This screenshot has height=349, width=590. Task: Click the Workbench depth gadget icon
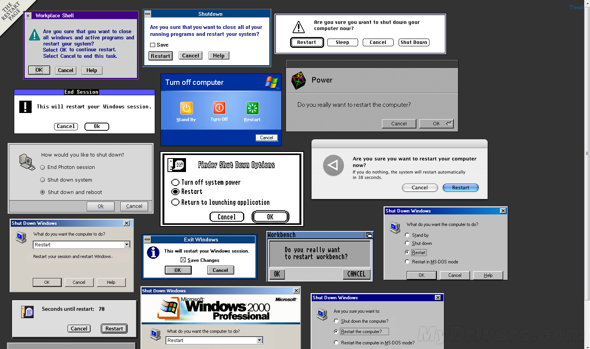tap(369, 235)
